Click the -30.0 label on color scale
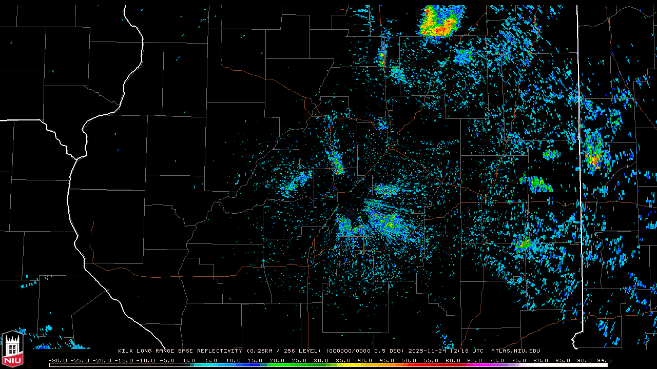 [x=57, y=361]
